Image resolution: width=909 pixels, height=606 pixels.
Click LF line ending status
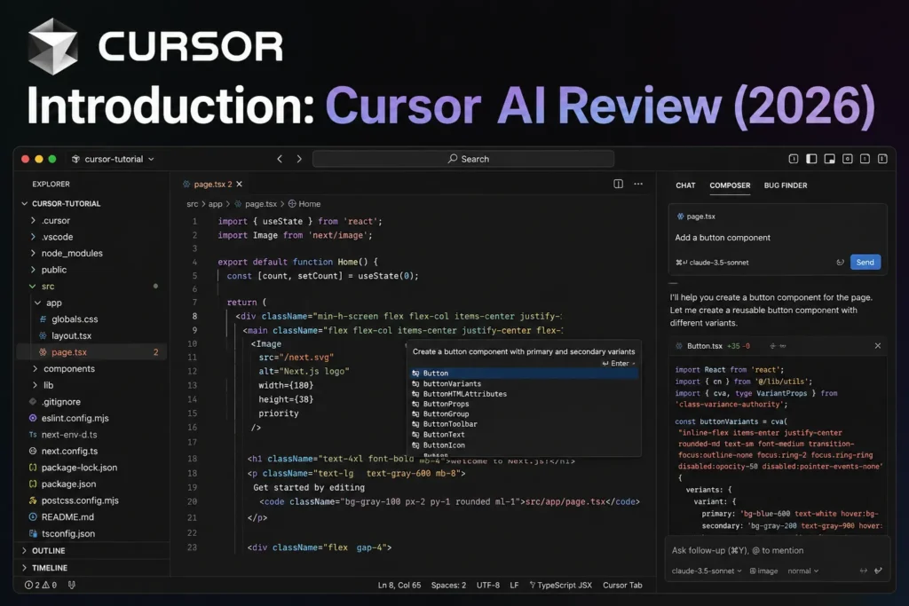514,585
